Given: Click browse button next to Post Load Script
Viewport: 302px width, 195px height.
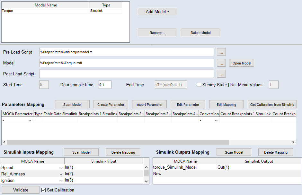Looking at the screenshot, I should [x=221, y=74].
